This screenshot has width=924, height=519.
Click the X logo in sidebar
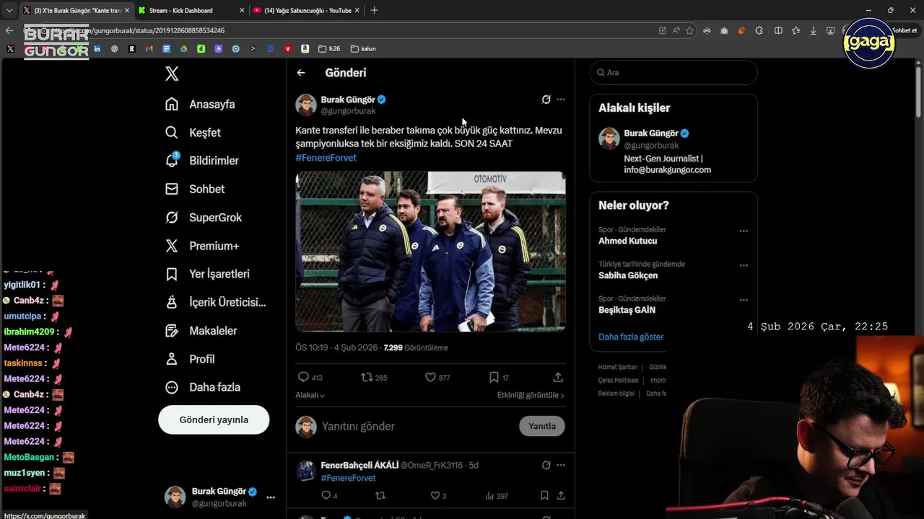pos(172,74)
